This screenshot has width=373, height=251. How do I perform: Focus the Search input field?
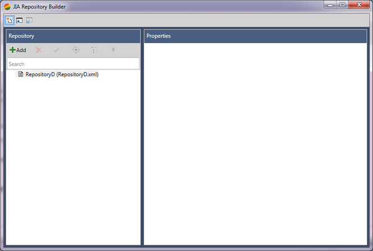(73, 64)
